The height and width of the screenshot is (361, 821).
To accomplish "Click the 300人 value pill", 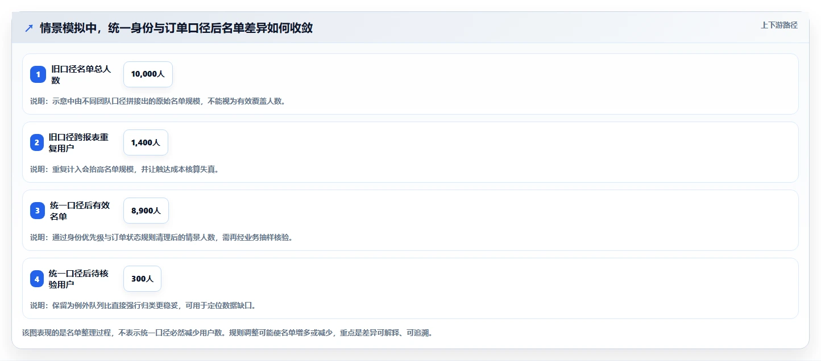I will (x=142, y=279).
